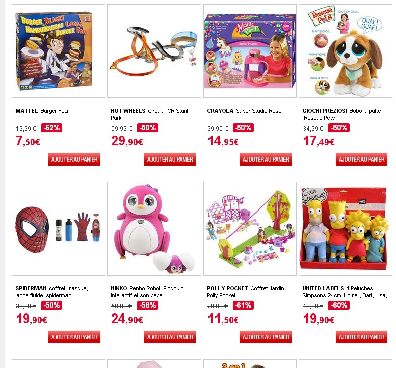The width and height of the screenshot is (396, 368).
Task: Open the Rescue Pets Bobo dog image
Action: 346,51
